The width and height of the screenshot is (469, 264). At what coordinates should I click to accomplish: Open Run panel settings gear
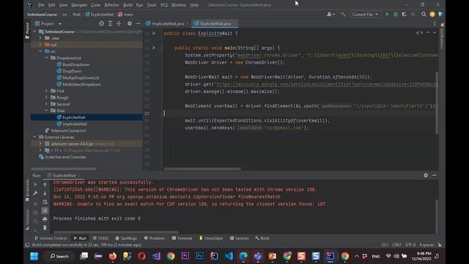click(x=426, y=175)
